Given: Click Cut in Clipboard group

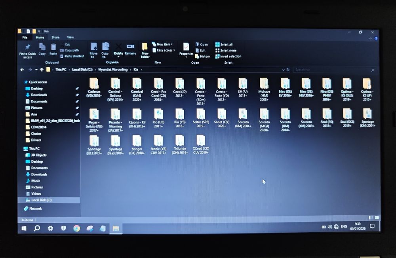Looking at the screenshot, I should 67,44.
